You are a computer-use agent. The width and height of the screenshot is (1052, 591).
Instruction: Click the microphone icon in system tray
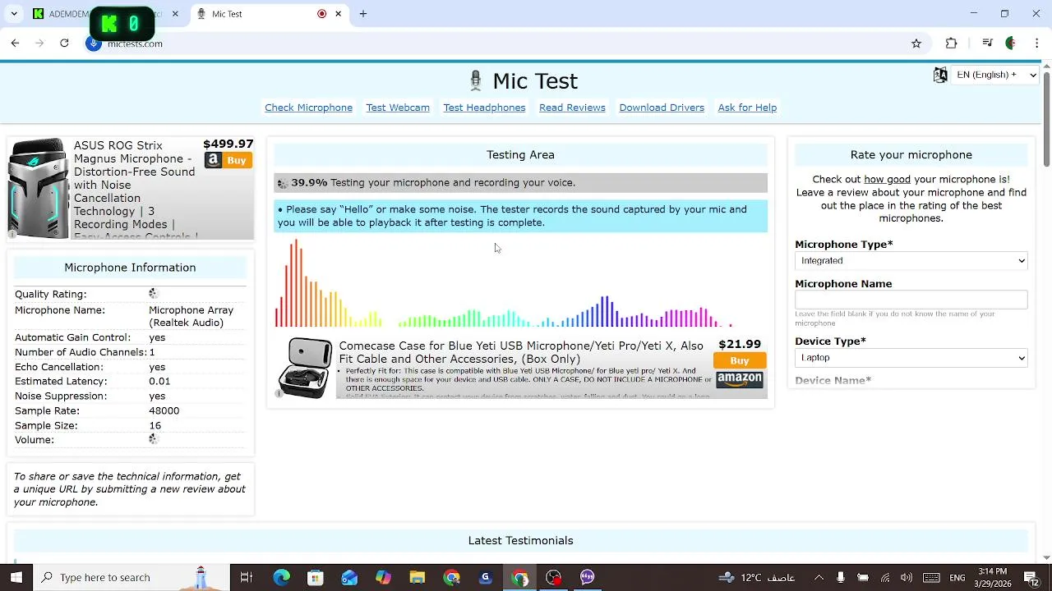pos(840,577)
